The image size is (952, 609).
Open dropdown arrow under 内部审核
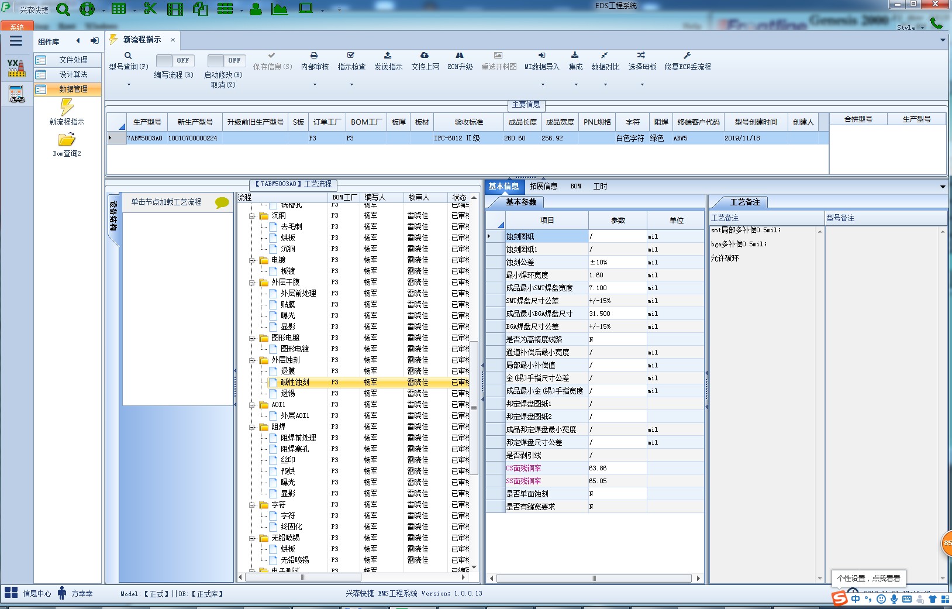coord(315,84)
